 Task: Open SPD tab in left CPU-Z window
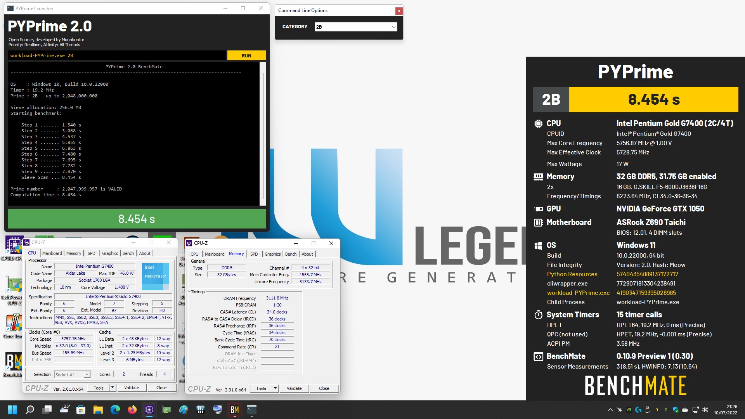pos(92,253)
